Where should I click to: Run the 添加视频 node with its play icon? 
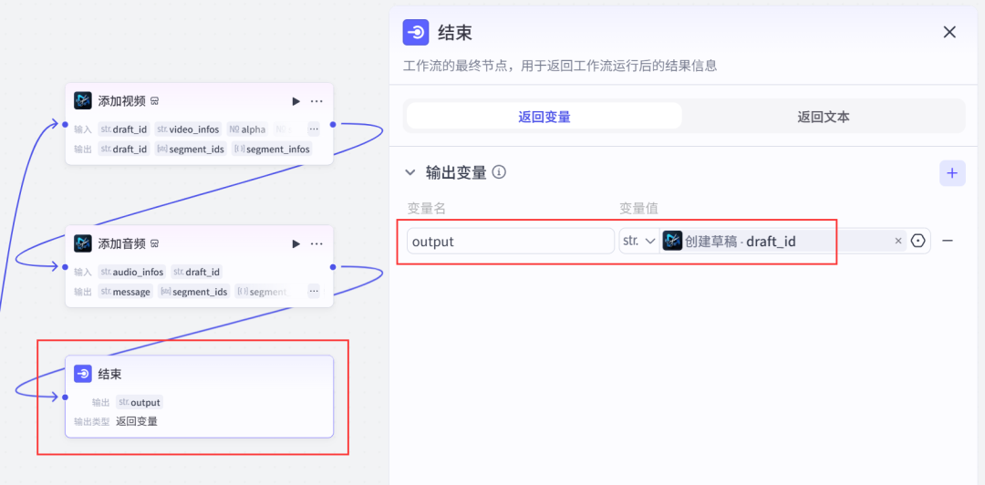(x=295, y=101)
